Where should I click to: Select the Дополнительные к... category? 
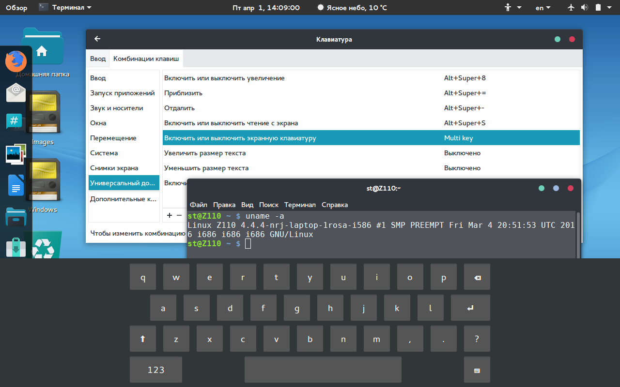124,199
